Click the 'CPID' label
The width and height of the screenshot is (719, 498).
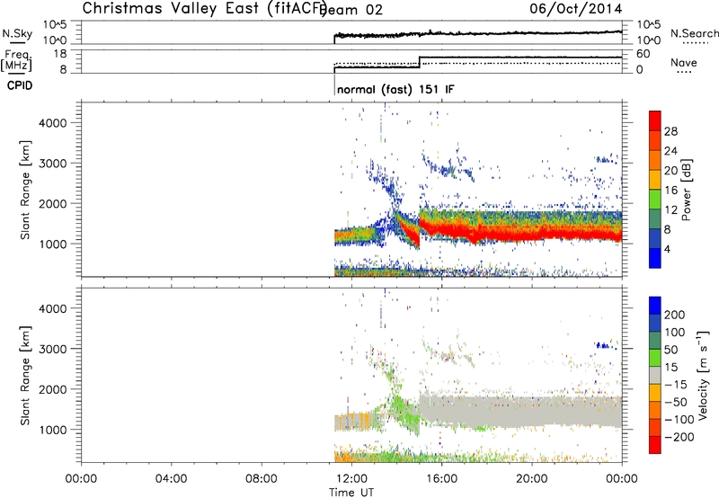(20, 85)
